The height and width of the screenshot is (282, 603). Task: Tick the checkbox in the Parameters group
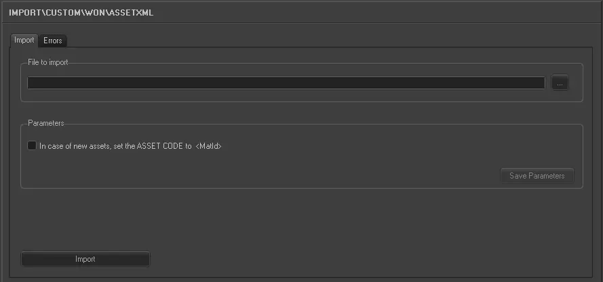(x=32, y=145)
